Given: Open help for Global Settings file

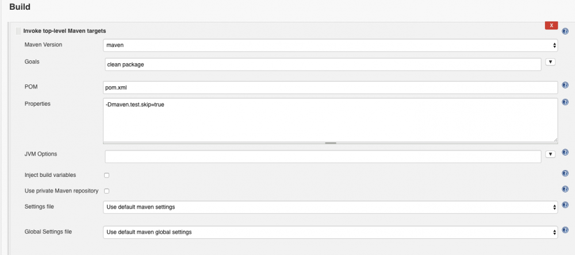Looking at the screenshot, I should pos(565,230).
